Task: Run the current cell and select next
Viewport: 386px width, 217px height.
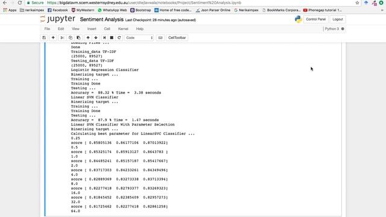Action: tap(104, 37)
